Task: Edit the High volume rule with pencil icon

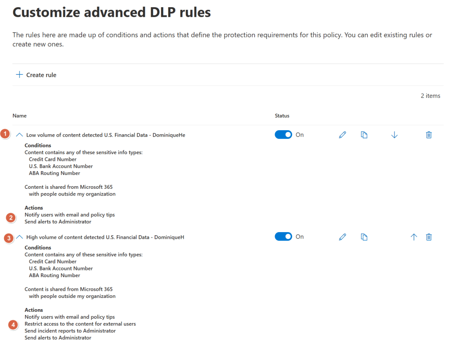Action: [x=343, y=237]
